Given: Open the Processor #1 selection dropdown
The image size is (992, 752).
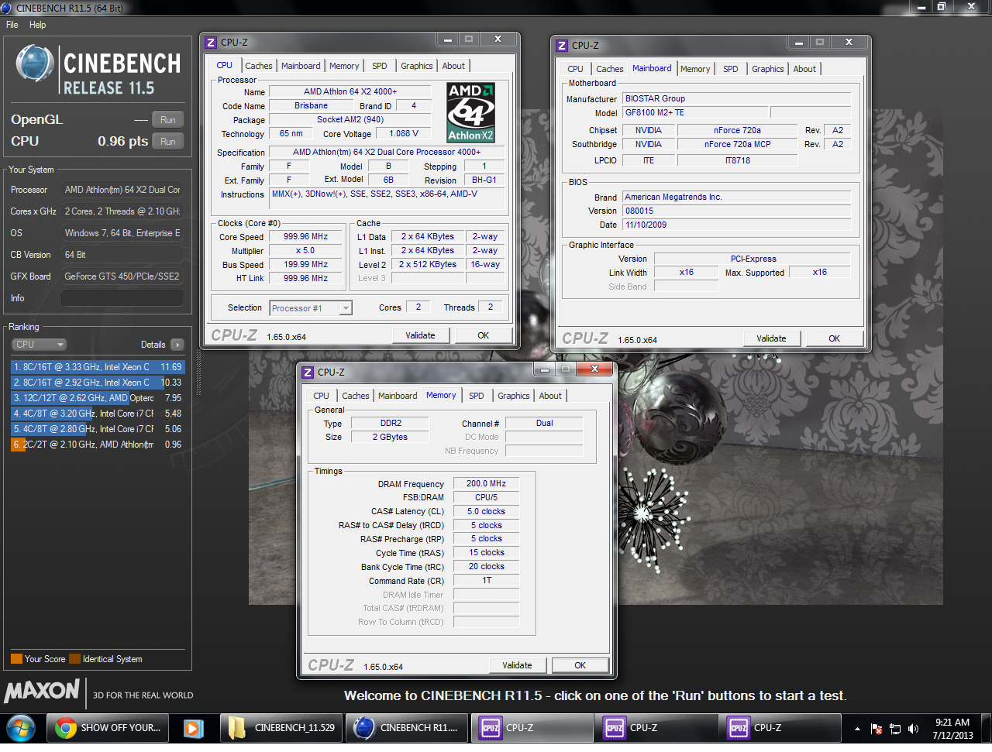Looking at the screenshot, I should click(311, 308).
